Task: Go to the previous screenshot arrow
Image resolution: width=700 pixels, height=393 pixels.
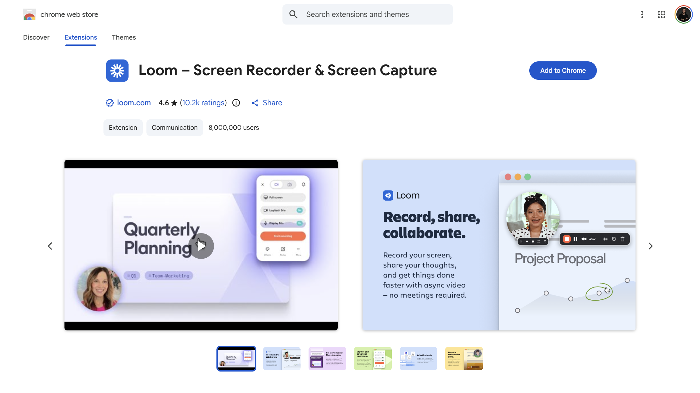Action: (50, 246)
